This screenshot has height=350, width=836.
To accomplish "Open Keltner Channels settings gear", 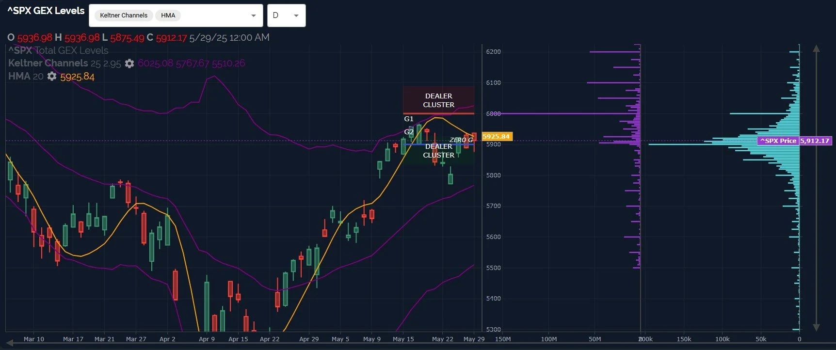I will click(x=129, y=64).
